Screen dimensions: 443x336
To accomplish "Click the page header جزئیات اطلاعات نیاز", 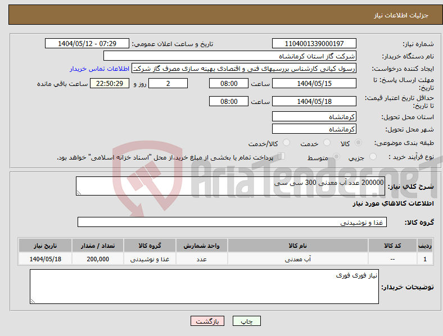I will click(x=401, y=15).
